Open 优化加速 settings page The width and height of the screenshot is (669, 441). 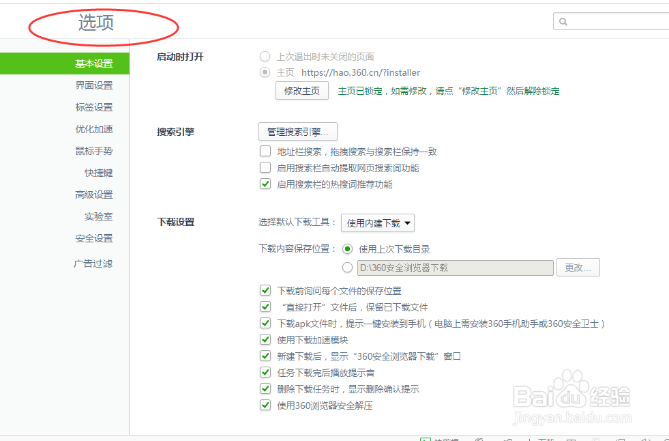click(x=94, y=129)
